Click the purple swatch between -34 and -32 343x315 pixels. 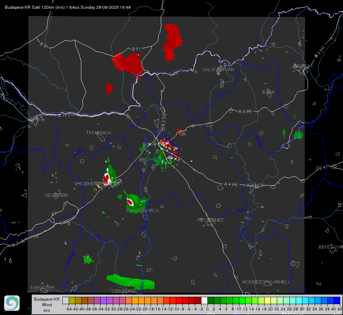click(103, 300)
